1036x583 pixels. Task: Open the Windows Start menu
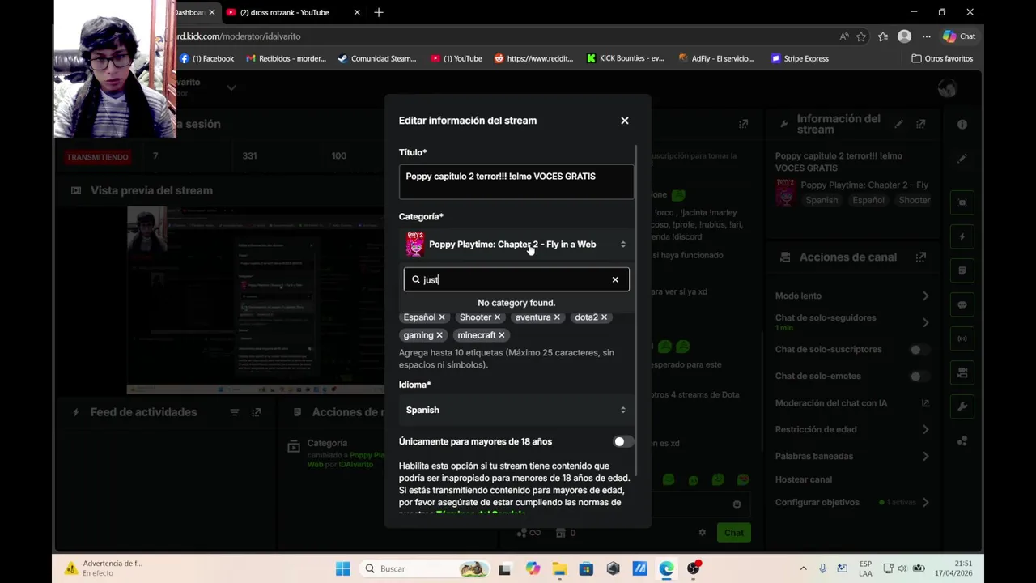[x=342, y=568]
